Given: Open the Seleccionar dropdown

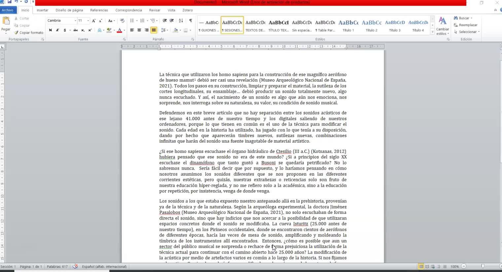Looking at the screenshot, I should click(467, 32).
